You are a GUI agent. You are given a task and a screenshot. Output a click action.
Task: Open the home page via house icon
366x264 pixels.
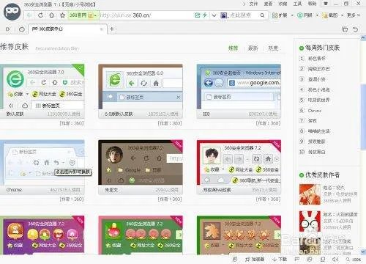52,15
